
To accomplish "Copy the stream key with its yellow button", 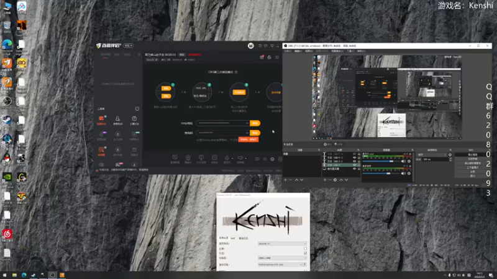I will pos(255,133).
